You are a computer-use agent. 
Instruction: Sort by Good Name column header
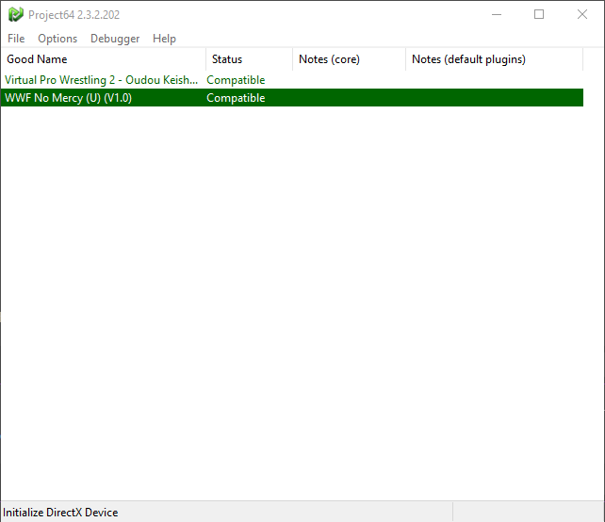(x=104, y=59)
